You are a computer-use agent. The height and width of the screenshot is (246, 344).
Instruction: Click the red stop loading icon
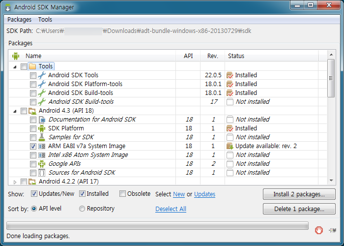point(319,229)
